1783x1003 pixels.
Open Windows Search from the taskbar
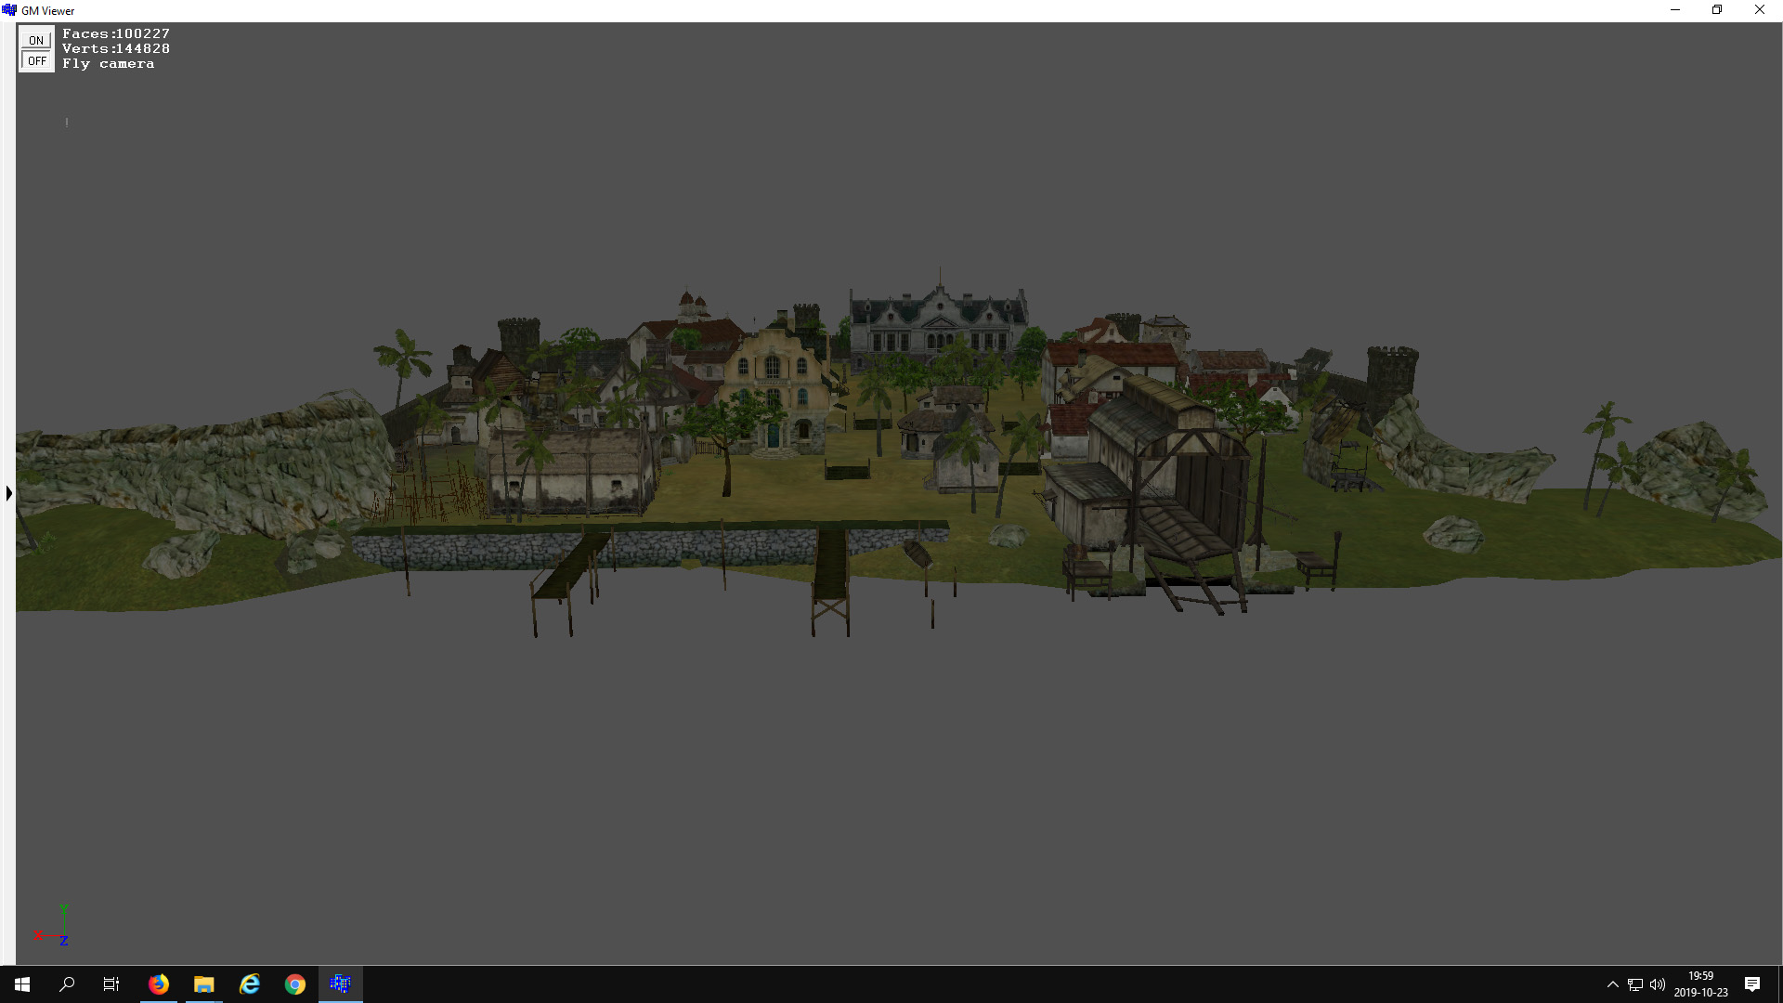(x=67, y=984)
